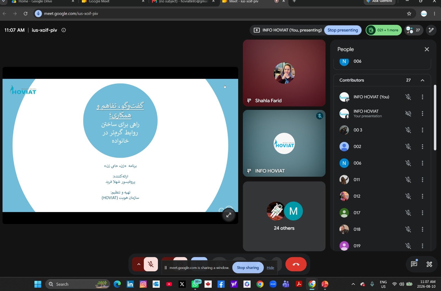The height and width of the screenshot is (291, 441).
Task: Click the Stop presenting button
Action: 343,30
